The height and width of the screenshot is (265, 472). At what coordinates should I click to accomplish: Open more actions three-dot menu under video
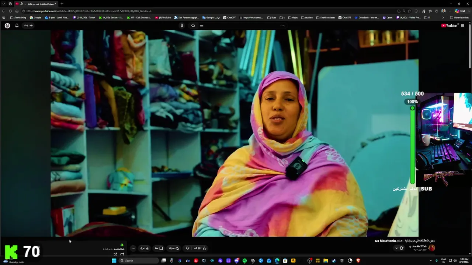pos(133,248)
